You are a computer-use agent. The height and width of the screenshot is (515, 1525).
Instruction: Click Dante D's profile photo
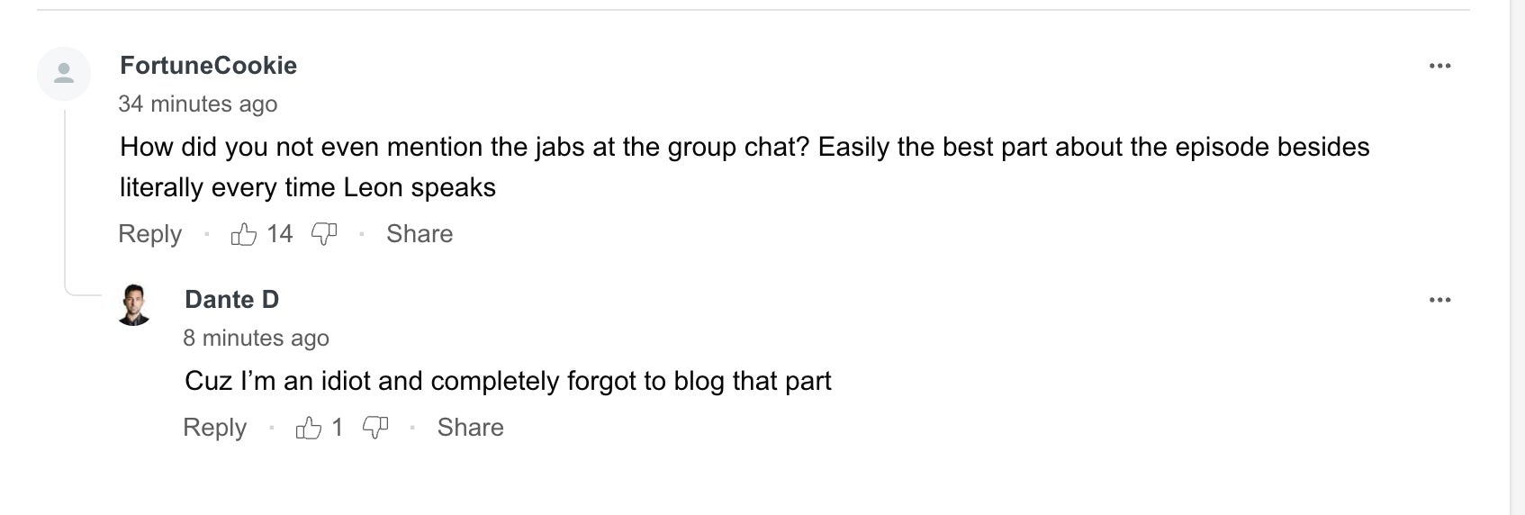pyautogui.click(x=134, y=305)
